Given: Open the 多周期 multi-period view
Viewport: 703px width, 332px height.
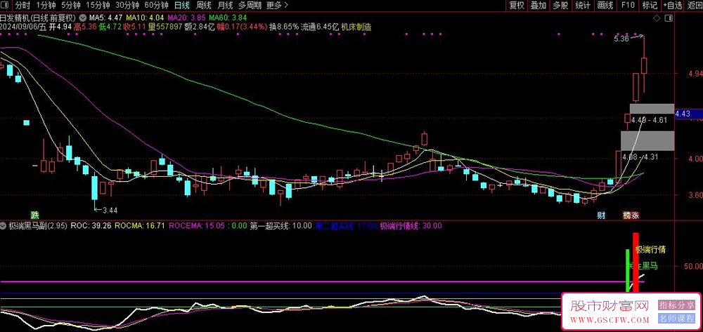Looking at the screenshot, I should (250, 6).
